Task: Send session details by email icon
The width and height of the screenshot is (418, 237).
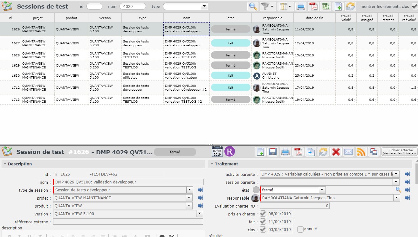Action: 348,152
